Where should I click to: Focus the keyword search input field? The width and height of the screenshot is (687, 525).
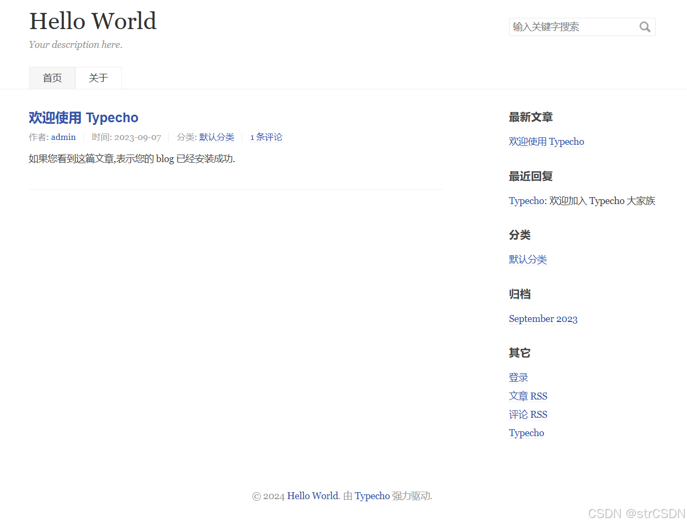[x=582, y=27]
